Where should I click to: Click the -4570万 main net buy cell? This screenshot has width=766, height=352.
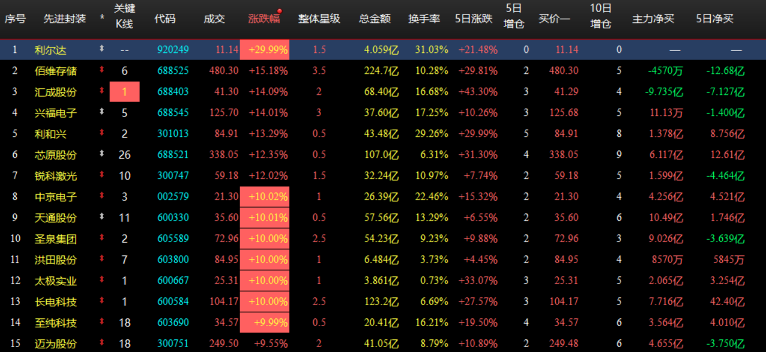pos(665,71)
